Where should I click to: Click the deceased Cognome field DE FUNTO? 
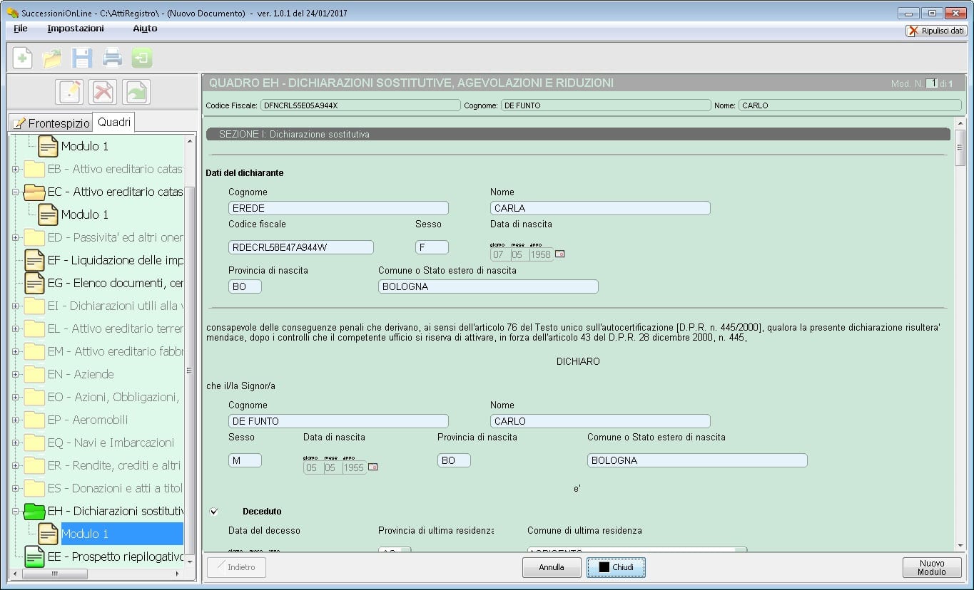tap(338, 421)
